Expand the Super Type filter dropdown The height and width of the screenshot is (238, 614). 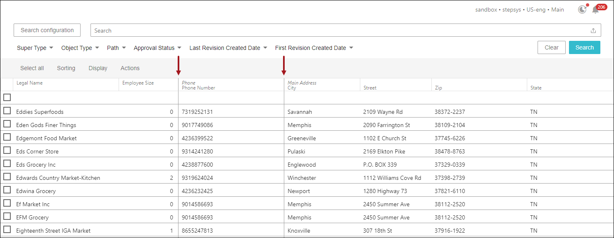(x=35, y=48)
